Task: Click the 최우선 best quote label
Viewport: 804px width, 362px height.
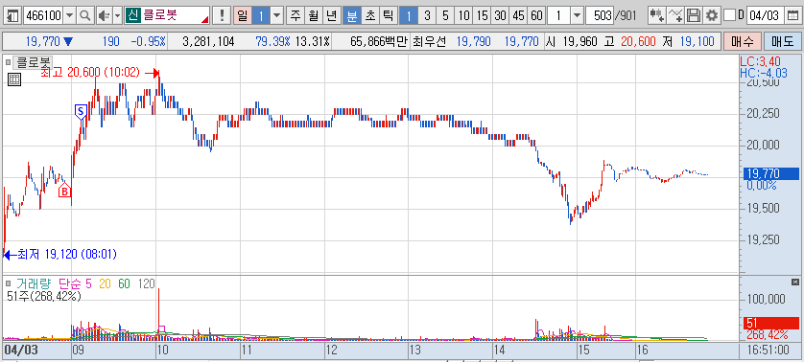Action: (430, 41)
